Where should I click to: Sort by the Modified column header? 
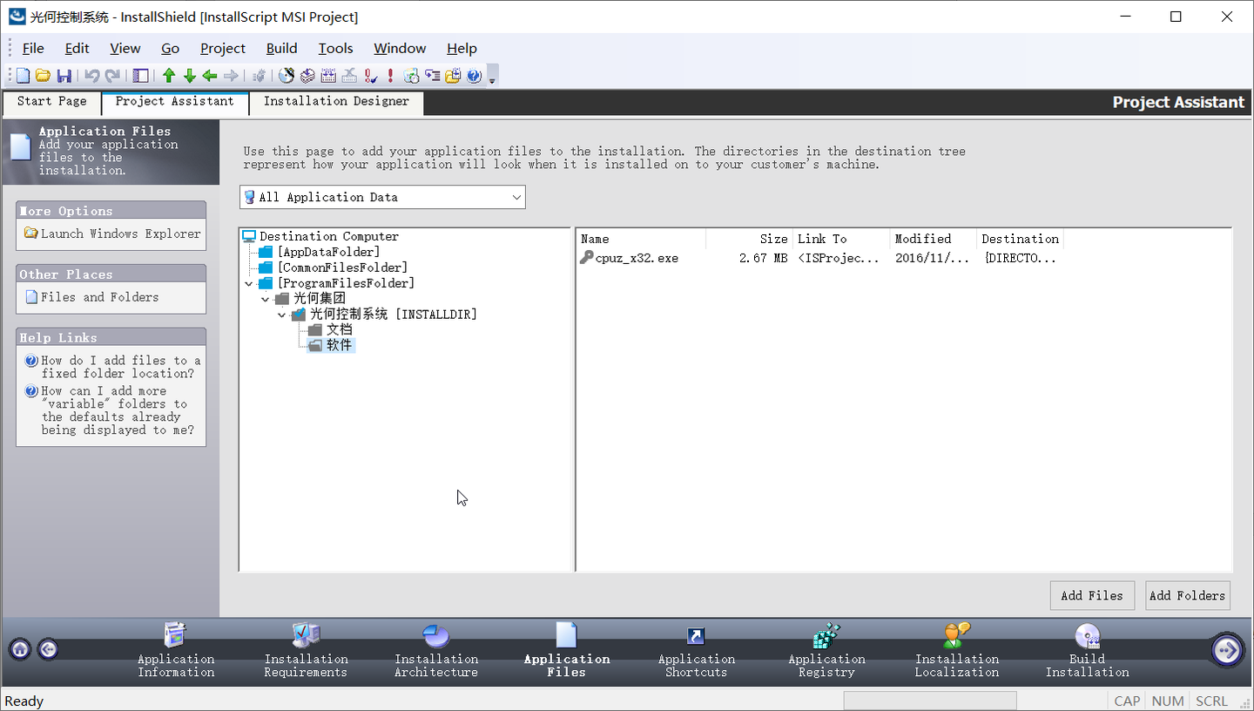(x=934, y=239)
